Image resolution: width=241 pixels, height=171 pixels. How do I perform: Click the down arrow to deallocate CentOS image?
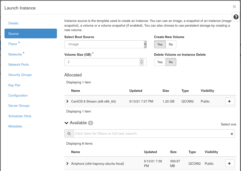click(x=230, y=101)
